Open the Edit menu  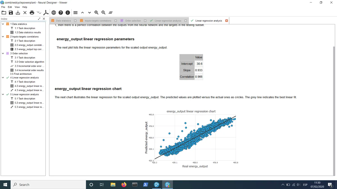10,7
